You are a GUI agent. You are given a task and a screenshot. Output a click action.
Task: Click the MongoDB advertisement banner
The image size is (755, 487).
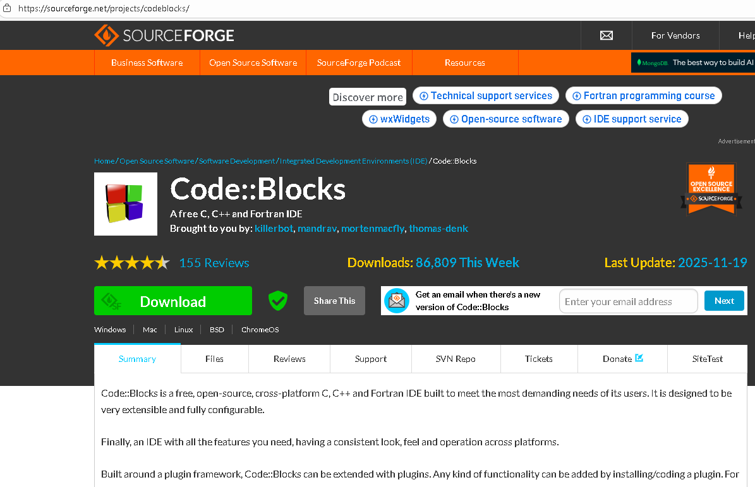[693, 63]
